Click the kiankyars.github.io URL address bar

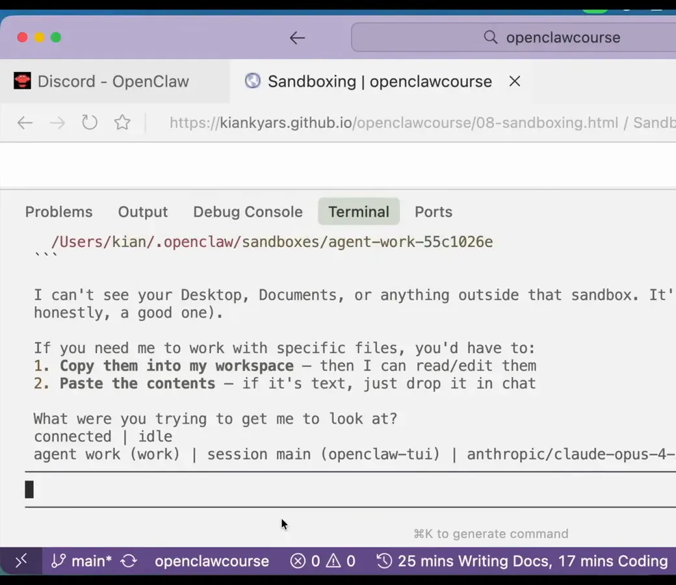tap(422, 122)
